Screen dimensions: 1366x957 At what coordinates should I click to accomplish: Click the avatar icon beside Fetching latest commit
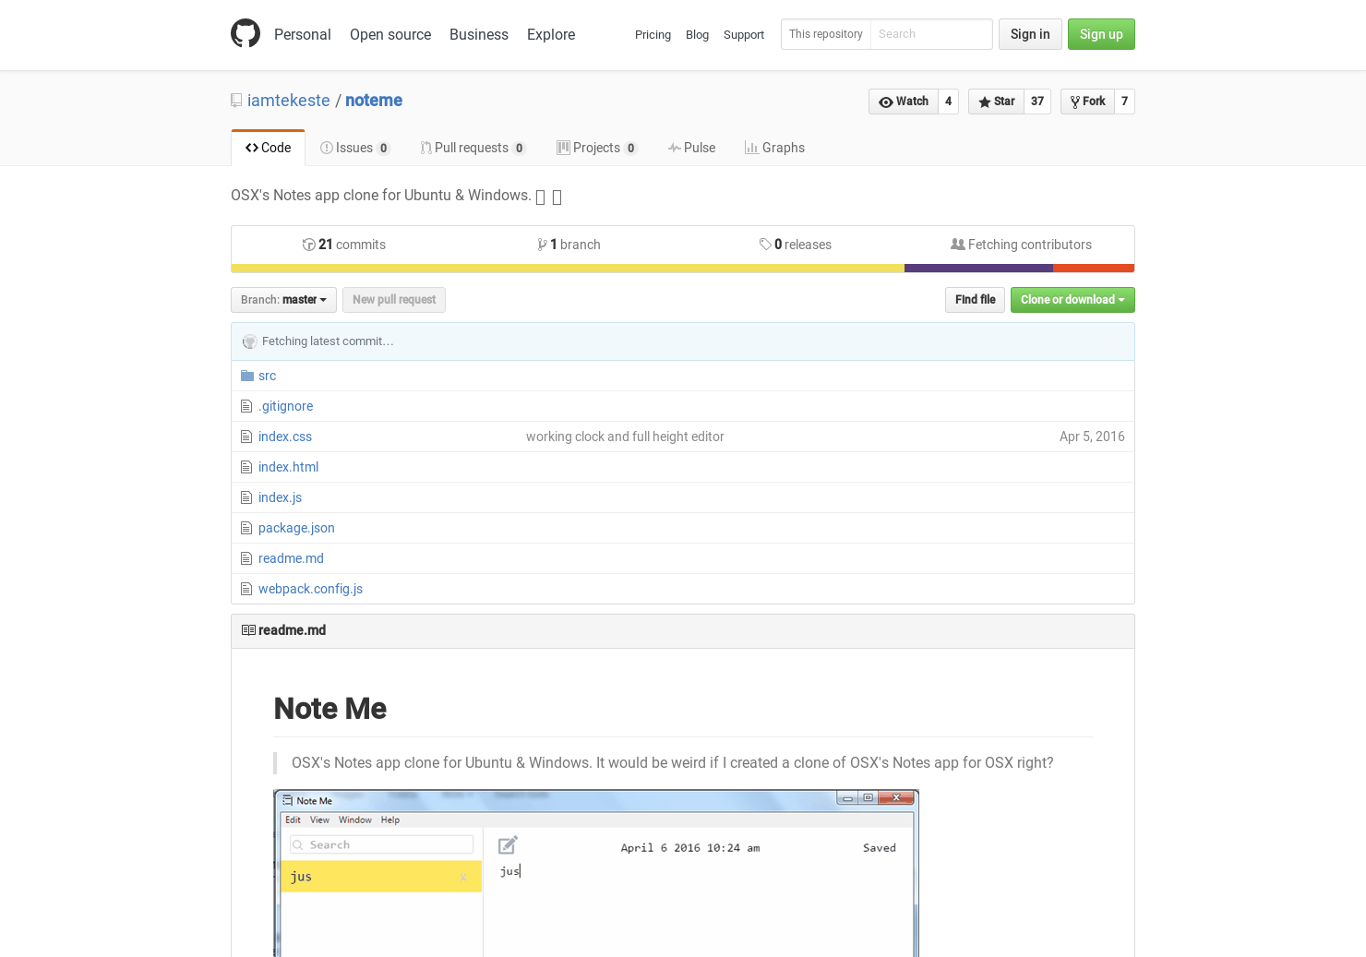coord(249,341)
